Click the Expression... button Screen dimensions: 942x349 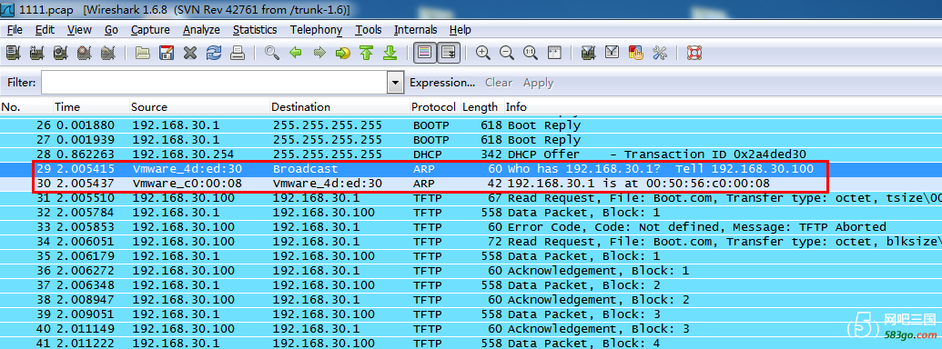click(x=442, y=83)
